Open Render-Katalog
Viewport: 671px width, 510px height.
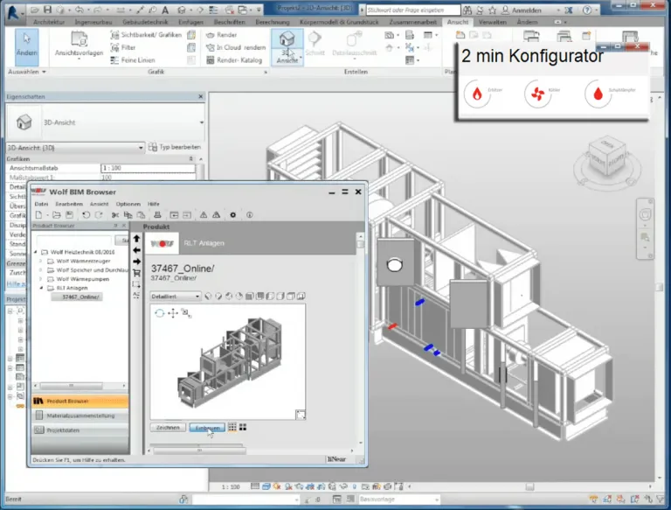coord(234,60)
